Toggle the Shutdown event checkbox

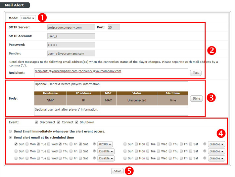point(77,122)
